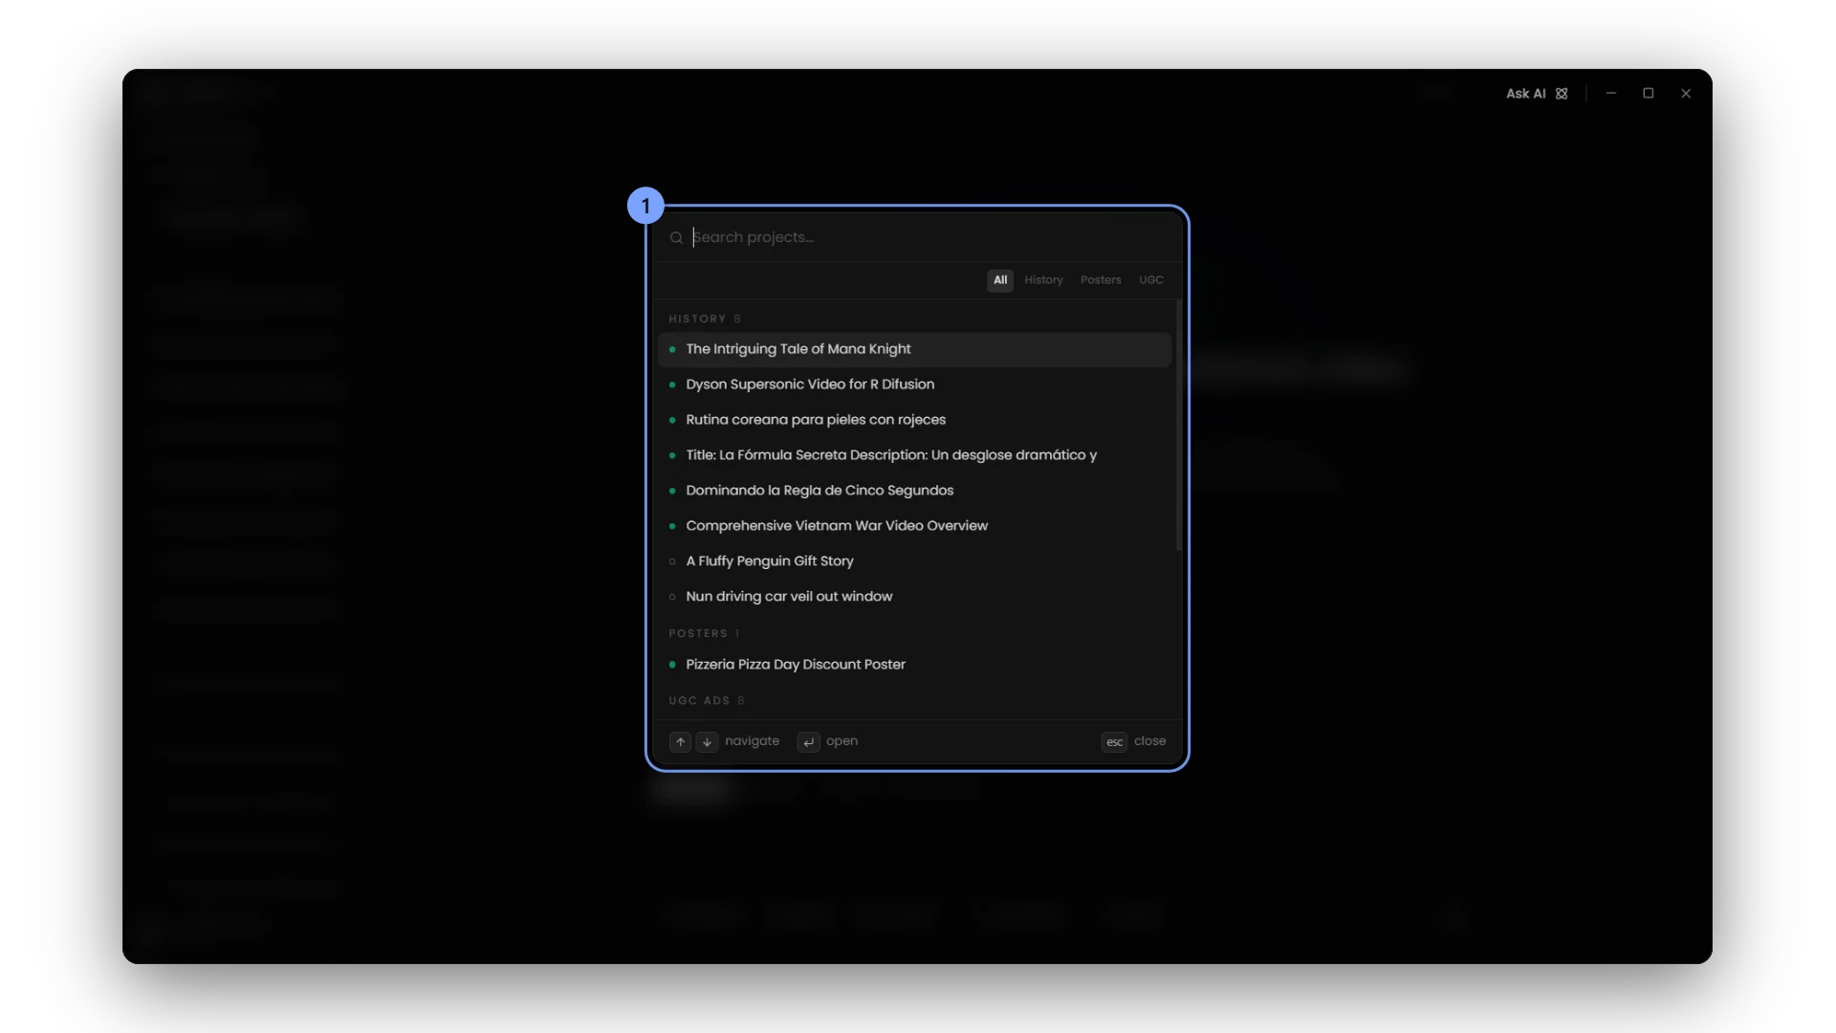Screen dimensions: 1836x1033
Task: Click the enter key open icon
Action: tap(809, 742)
